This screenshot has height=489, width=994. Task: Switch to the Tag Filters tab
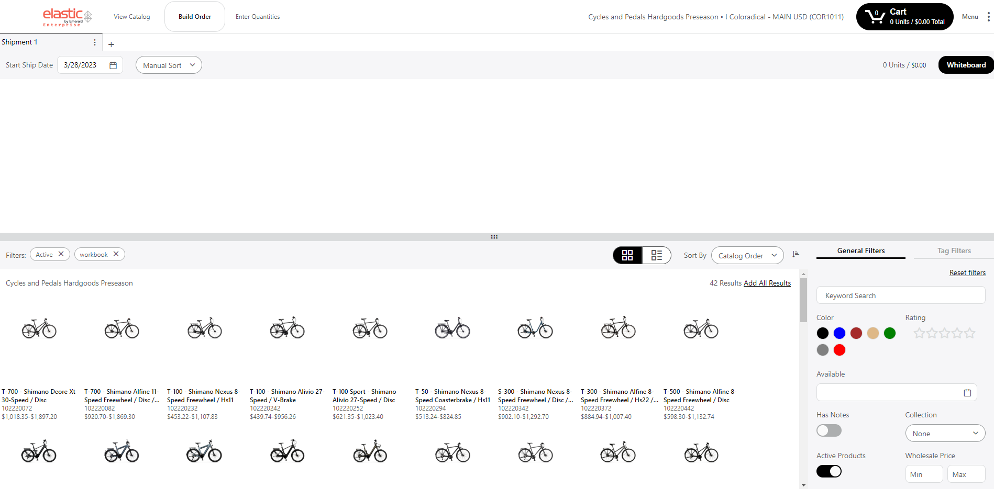(x=954, y=251)
